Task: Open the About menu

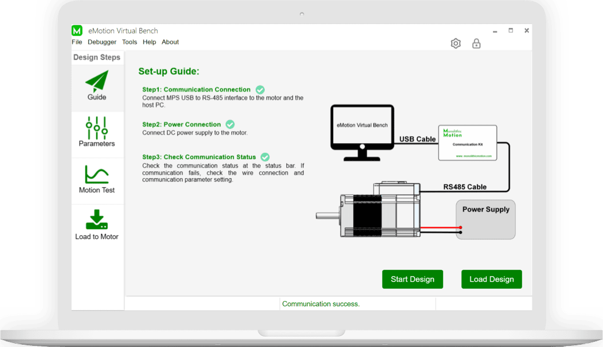Action: click(170, 42)
